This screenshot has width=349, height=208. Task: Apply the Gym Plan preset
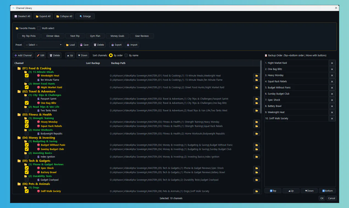[95, 36]
